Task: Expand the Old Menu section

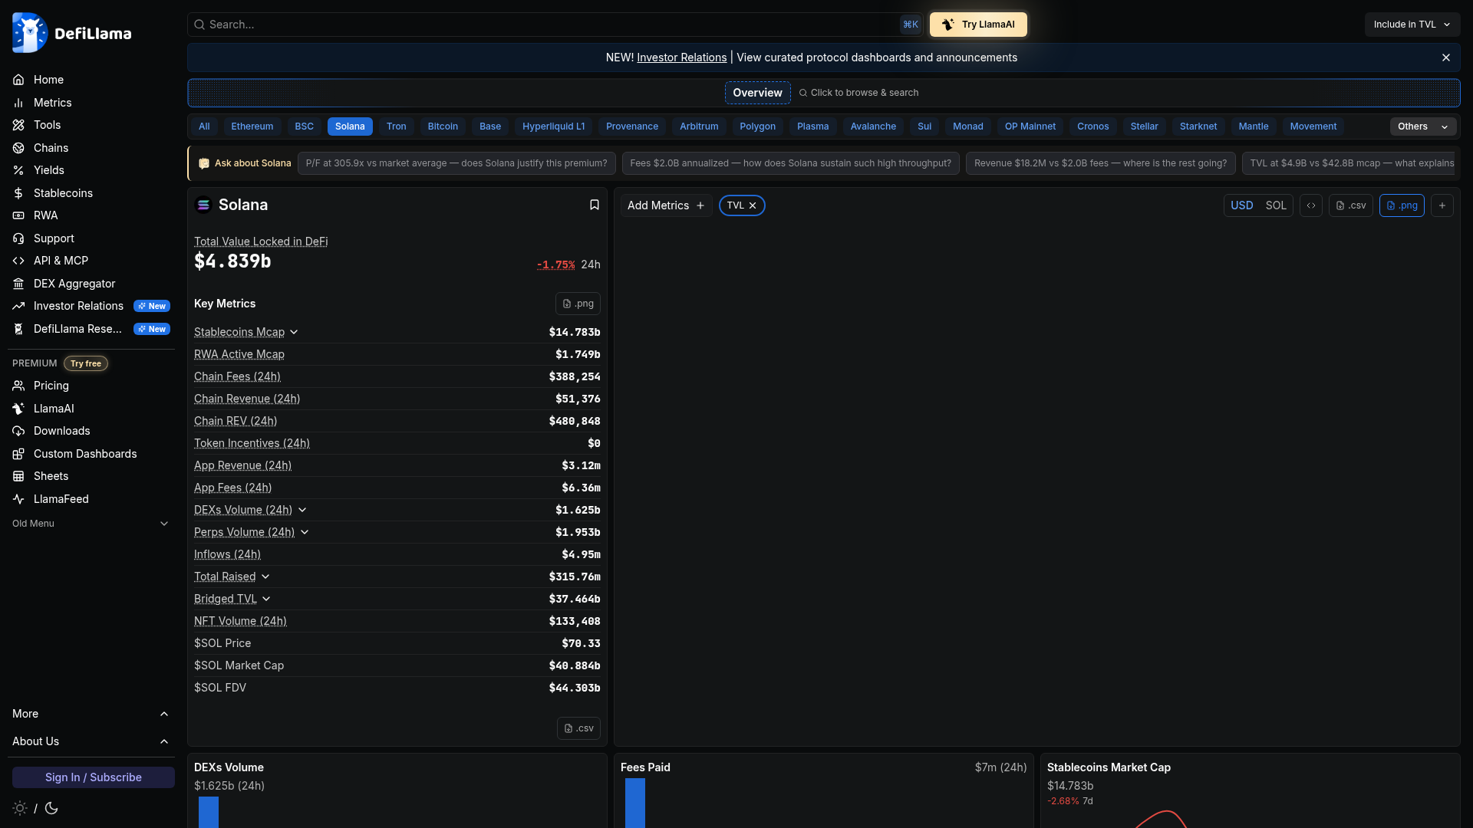Action: pyautogui.click(x=91, y=524)
